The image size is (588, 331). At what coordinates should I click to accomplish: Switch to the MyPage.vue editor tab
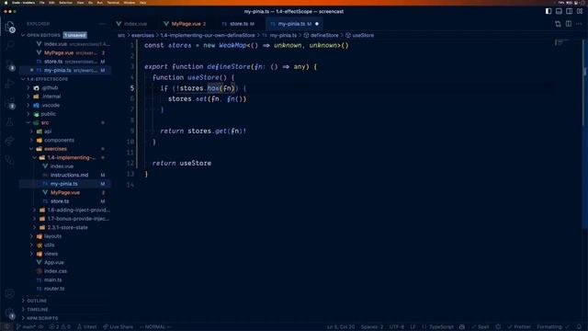point(186,24)
